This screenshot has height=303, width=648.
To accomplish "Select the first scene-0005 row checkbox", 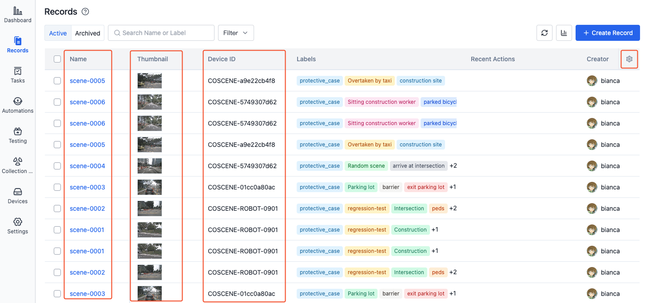I will pyautogui.click(x=57, y=81).
